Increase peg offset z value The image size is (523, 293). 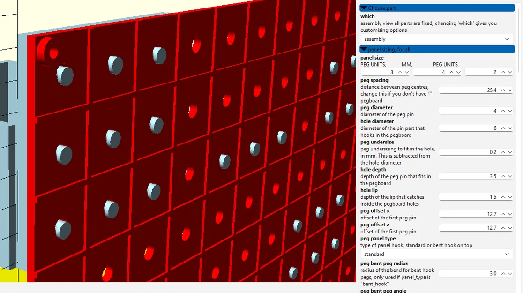point(503,228)
